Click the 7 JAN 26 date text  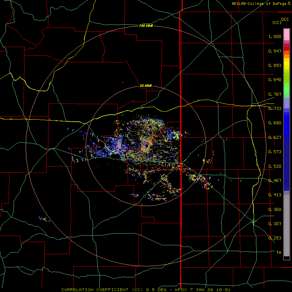pos(202,290)
